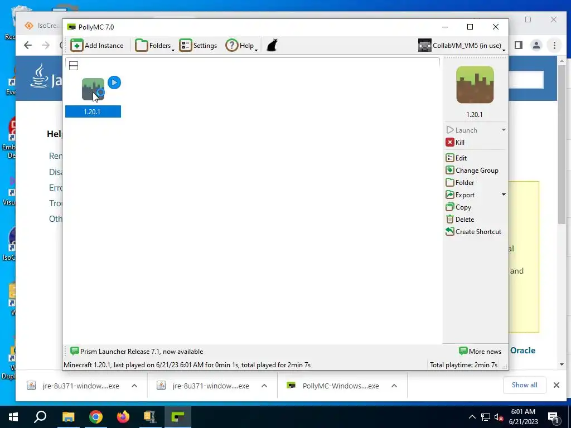Select the 1.20.1 instance icon

(93, 89)
